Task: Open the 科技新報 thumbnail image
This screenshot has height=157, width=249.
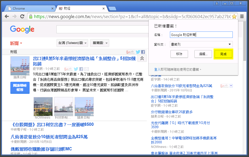Action: pos(64,107)
